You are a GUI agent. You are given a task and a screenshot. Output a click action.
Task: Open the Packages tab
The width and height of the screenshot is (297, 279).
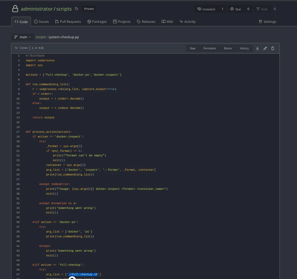[x=97, y=22]
